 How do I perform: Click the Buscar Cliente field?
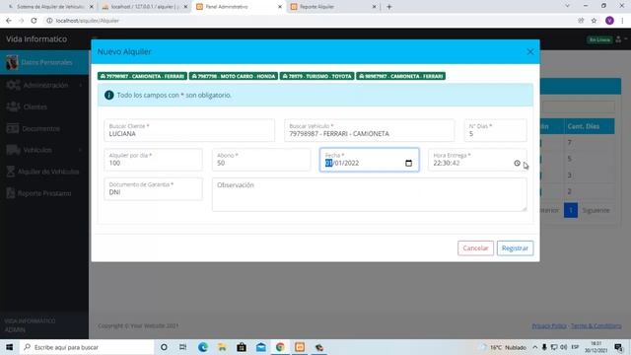point(189,130)
